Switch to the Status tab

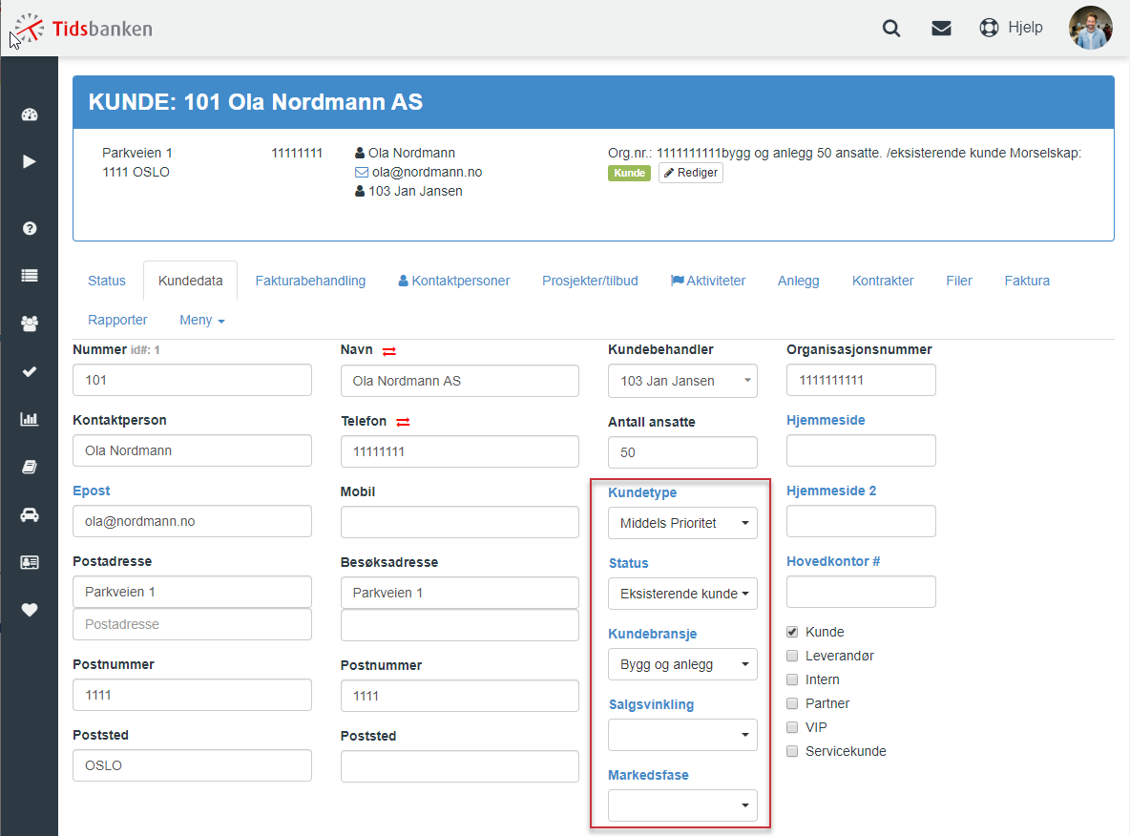pos(107,282)
